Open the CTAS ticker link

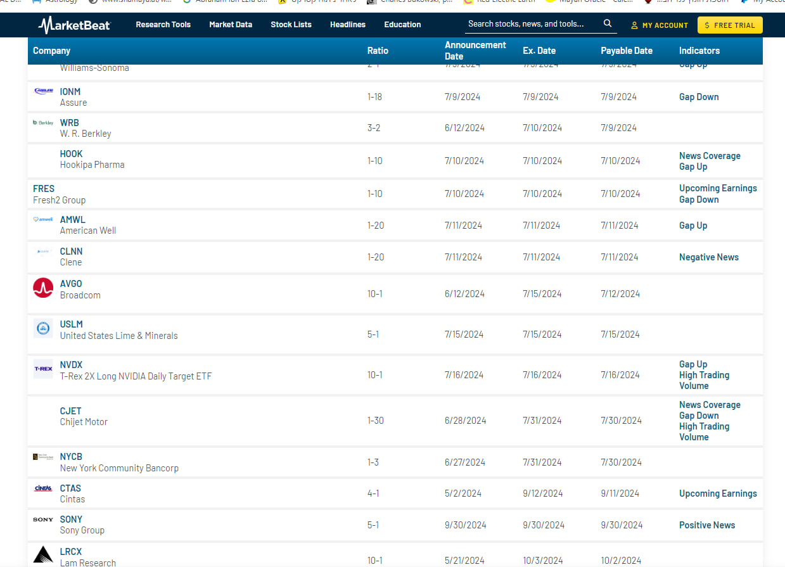[71, 488]
